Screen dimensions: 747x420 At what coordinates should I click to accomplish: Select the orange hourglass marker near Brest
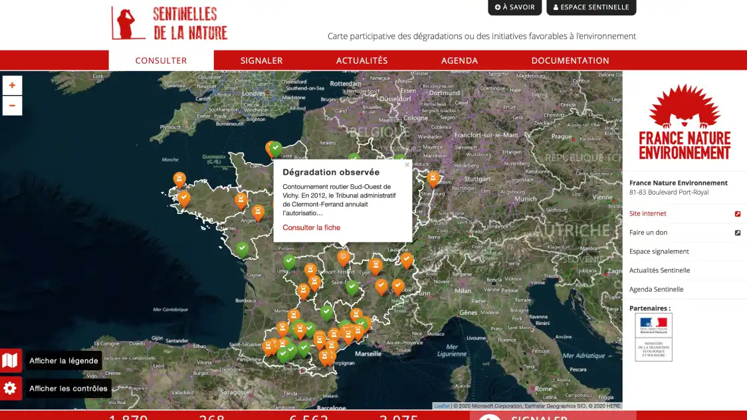[x=179, y=179]
